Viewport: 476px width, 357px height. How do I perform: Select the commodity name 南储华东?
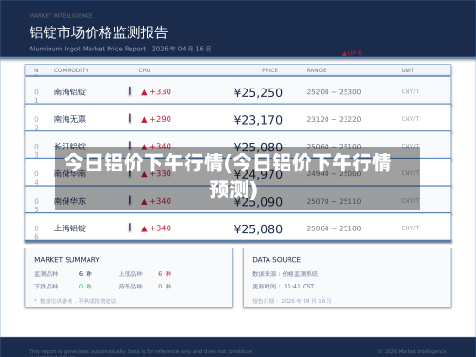coord(69,201)
